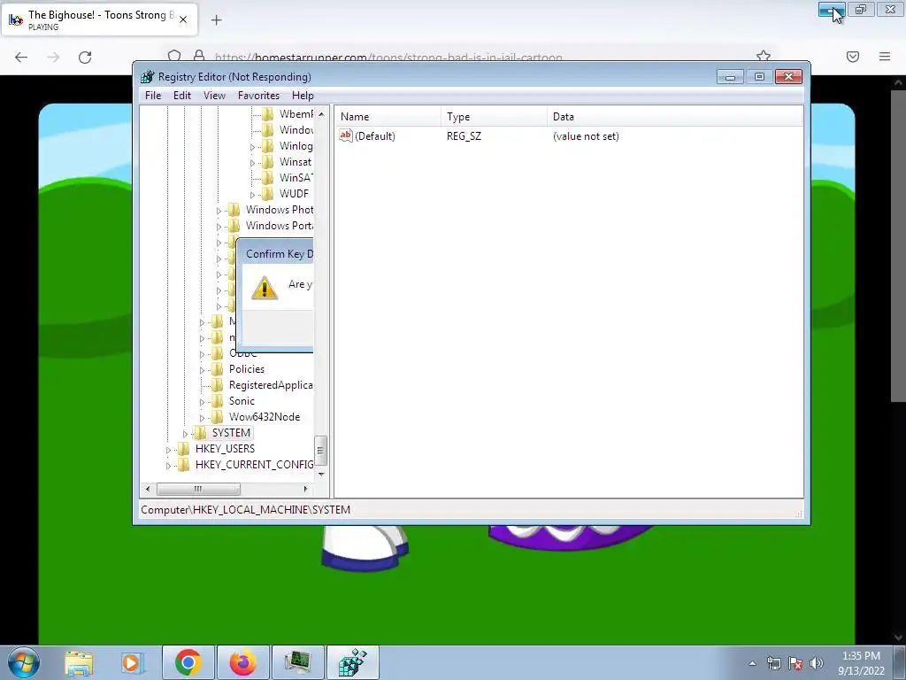Switch to Firefox from the taskbar
This screenshot has width=906, height=680.
coord(242,662)
